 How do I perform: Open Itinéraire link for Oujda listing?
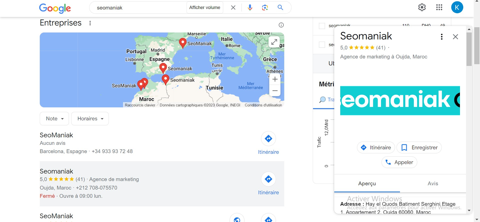point(268,192)
